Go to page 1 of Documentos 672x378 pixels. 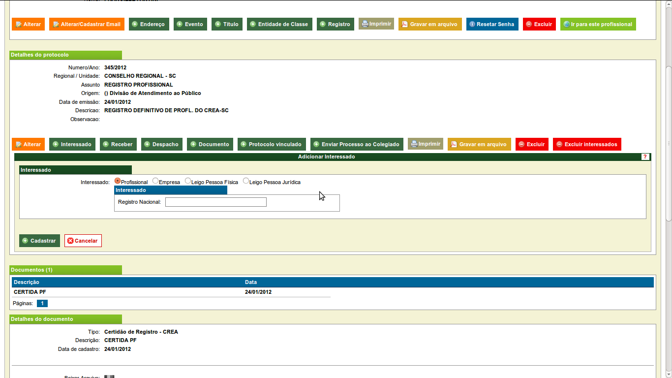click(42, 303)
